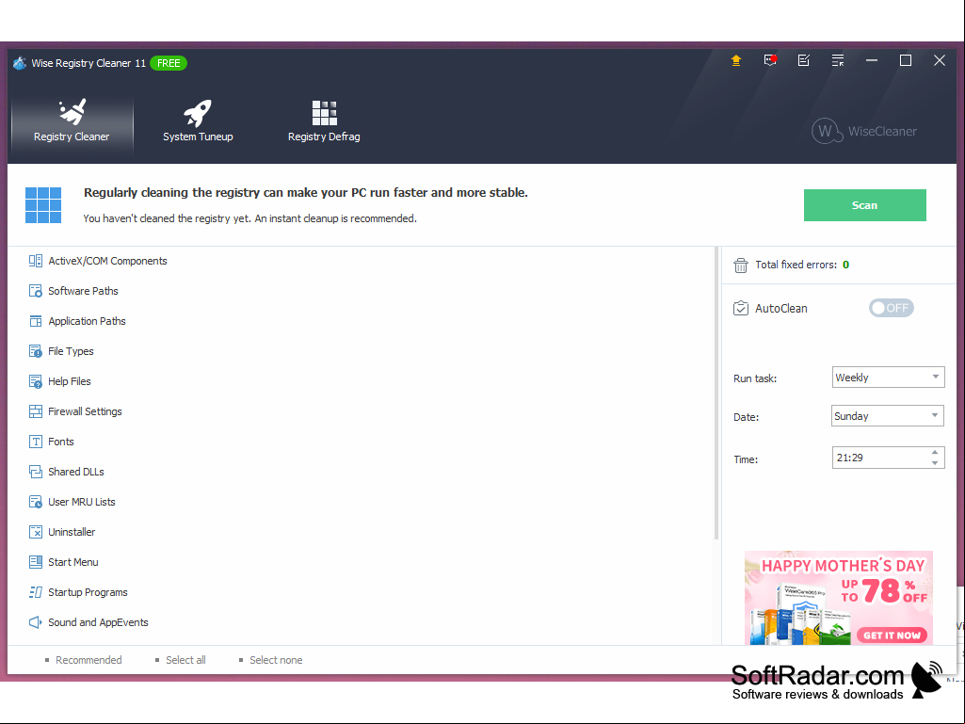Click the Start Menu icon
Screen dimensions: 965x724
(x=36, y=563)
